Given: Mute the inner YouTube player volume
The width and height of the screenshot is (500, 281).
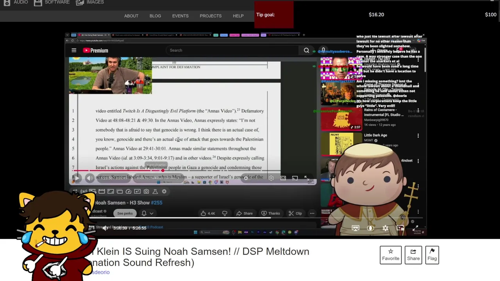Looking at the screenshot, I should click(x=90, y=178).
